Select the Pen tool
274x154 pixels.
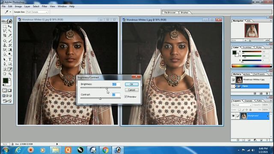click(5, 64)
